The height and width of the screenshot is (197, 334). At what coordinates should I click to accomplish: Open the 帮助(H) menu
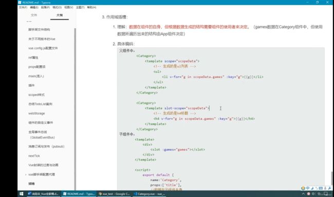point(91,7)
